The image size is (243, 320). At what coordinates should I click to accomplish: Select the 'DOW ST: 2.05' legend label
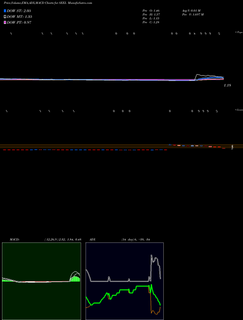point(19,11)
